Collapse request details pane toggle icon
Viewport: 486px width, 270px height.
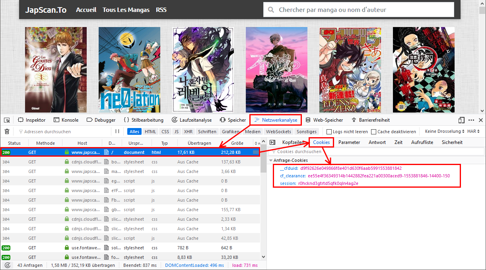coord(272,142)
